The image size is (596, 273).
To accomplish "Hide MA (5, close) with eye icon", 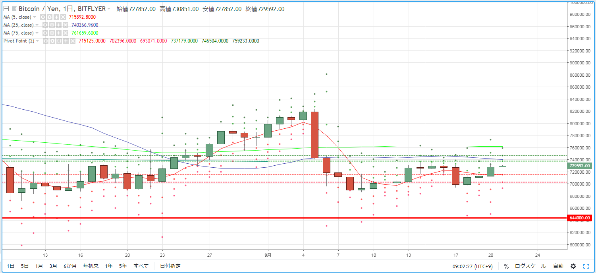I will (x=43, y=17).
